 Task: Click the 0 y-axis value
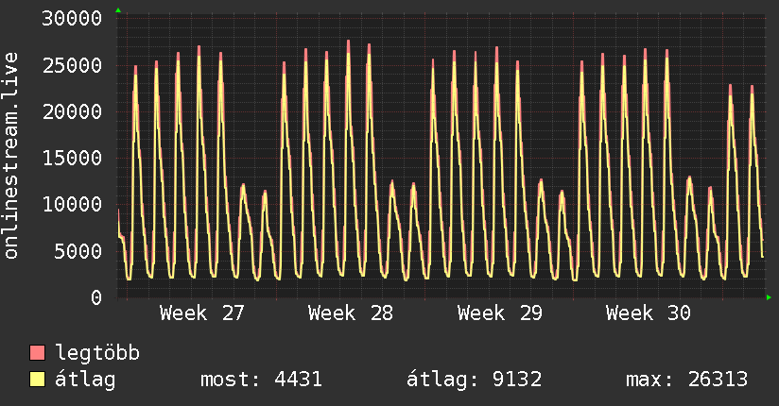(x=96, y=297)
